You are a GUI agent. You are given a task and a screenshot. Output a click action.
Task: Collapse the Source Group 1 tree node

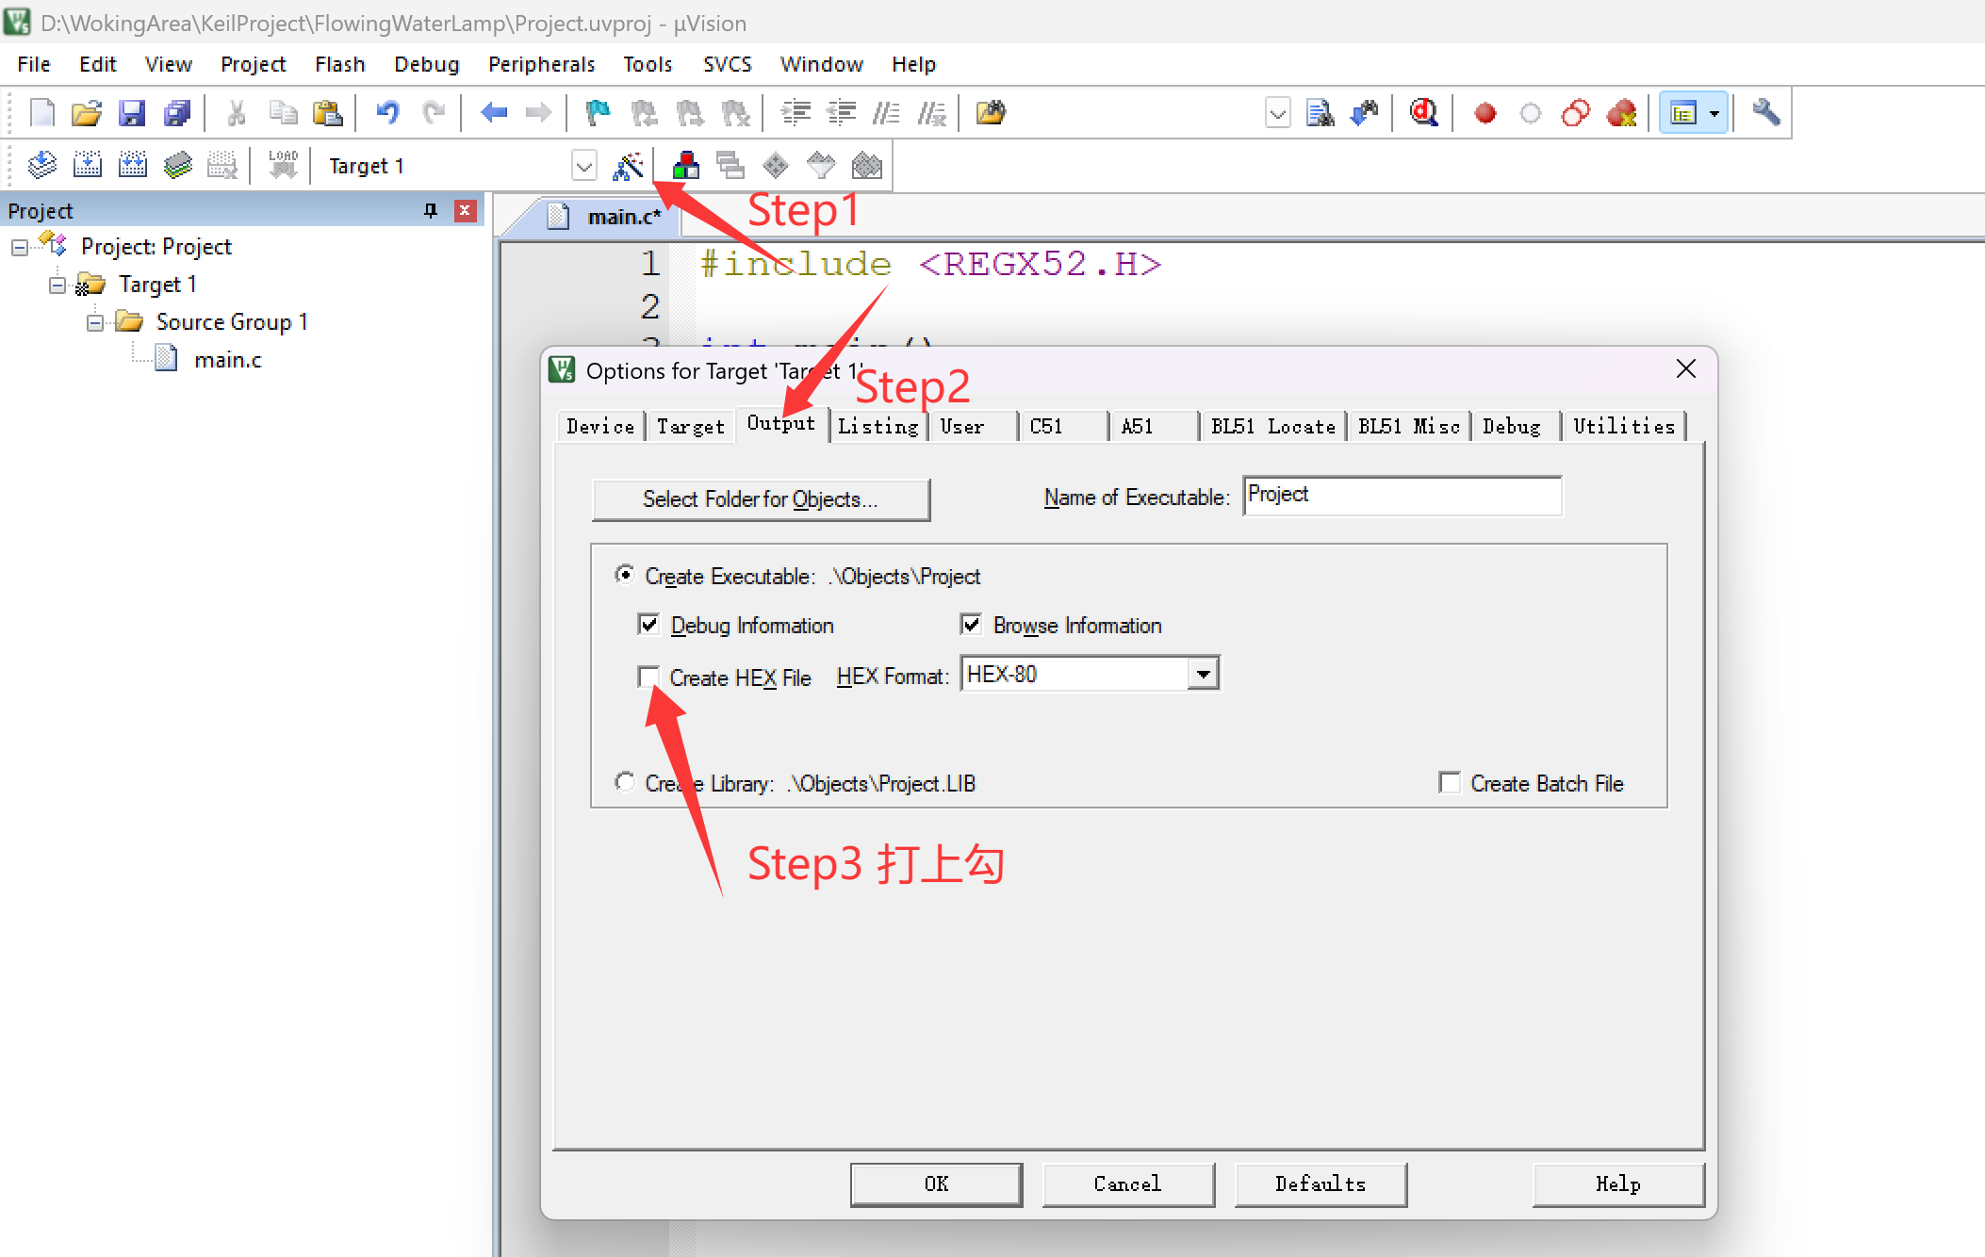click(x=95, y=322)
